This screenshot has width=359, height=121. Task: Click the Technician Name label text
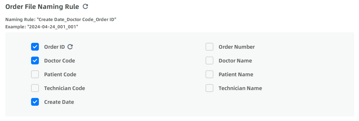(240, 88)
